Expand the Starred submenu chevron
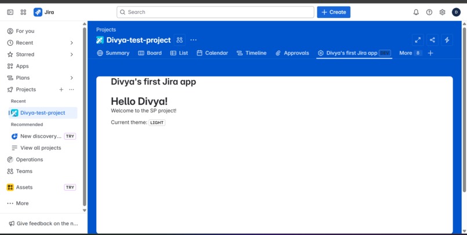Viewport: 467px width, 235px height. coord(71,54)
